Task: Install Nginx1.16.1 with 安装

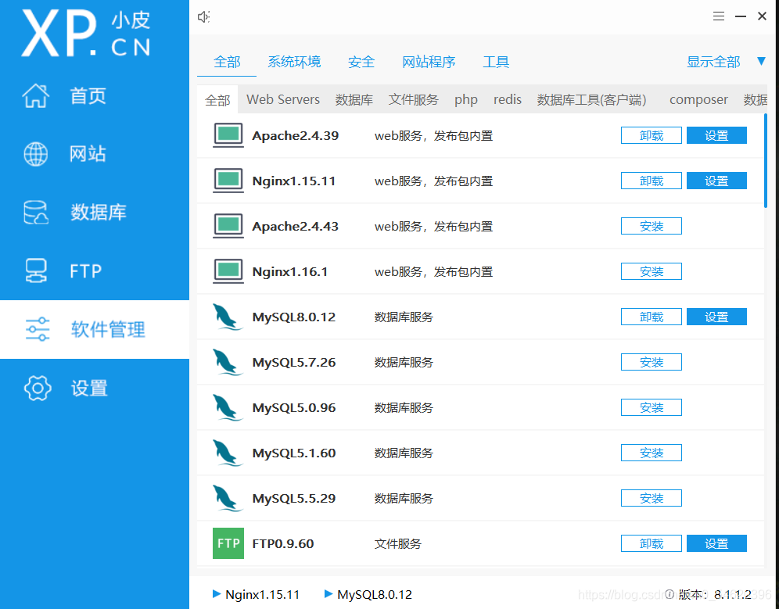Action: [652, 271]
